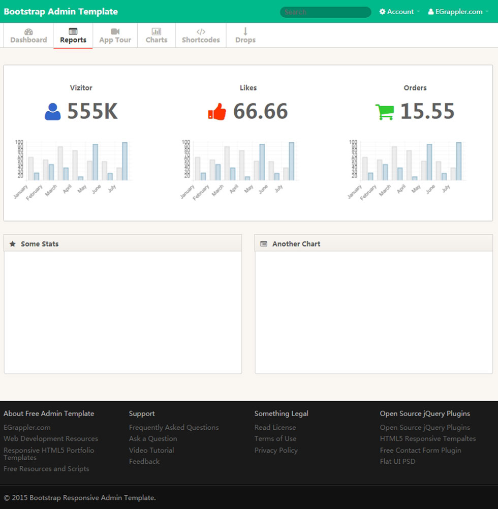Click the 66.66 likes value

(260, 111)
